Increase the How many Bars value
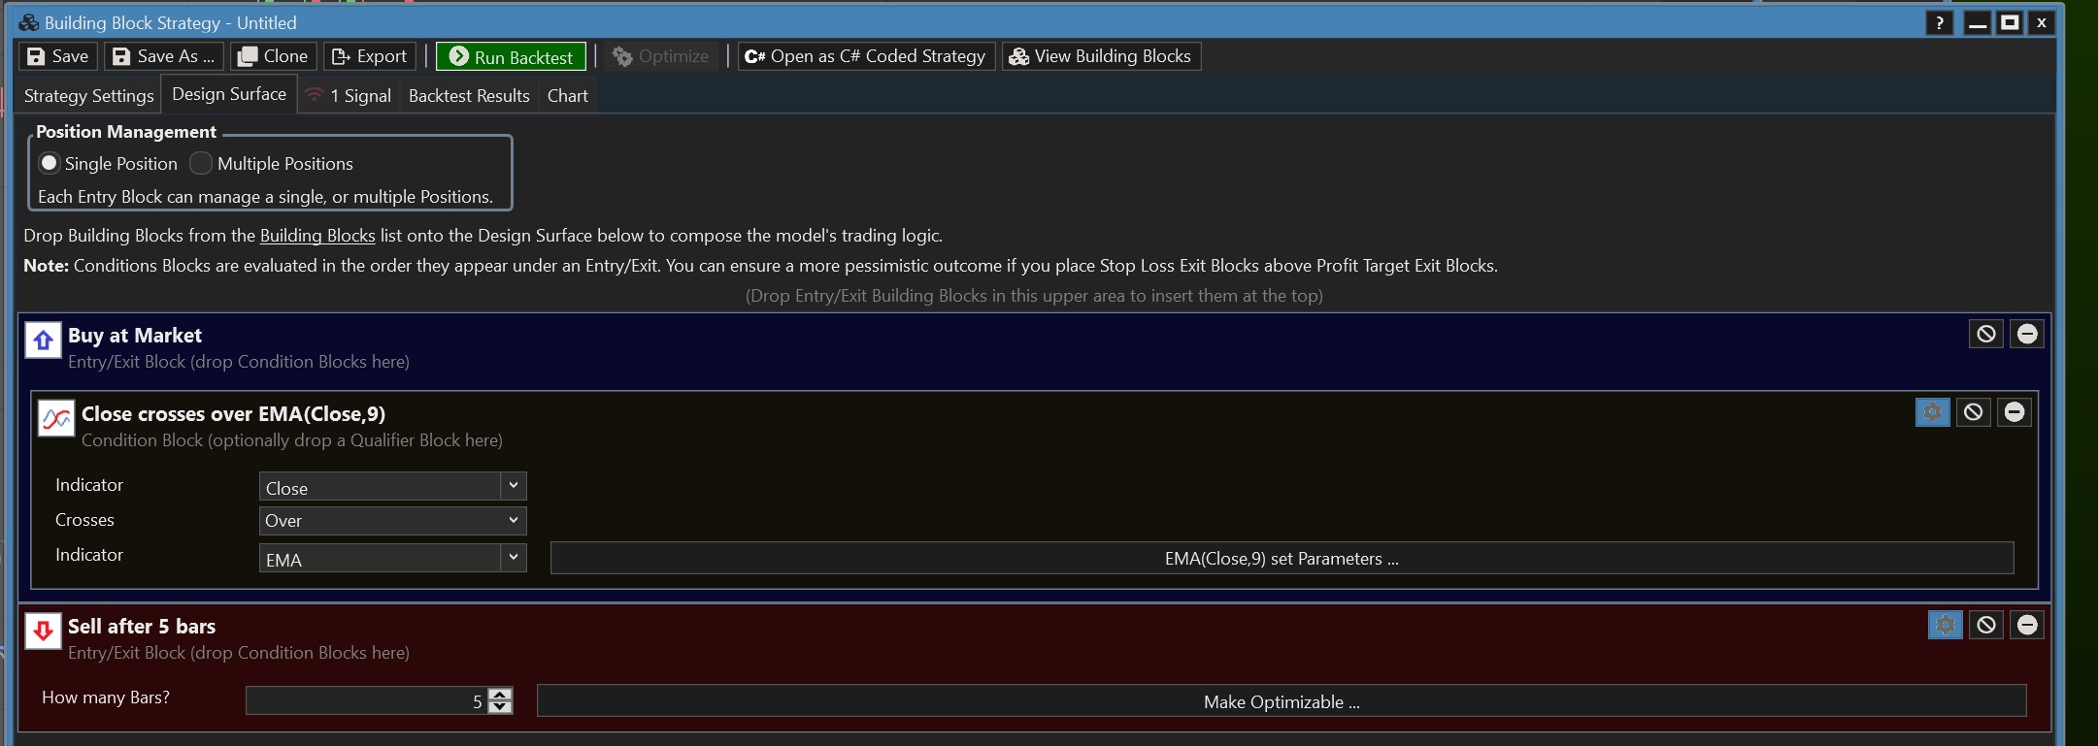The image size is (2098, 746). [x=500, y=694]
